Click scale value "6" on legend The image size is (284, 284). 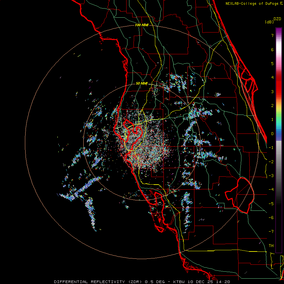pyautogui.click(x=272, y=50)
